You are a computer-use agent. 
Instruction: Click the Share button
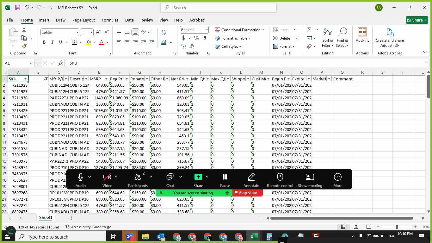pyautogui.click(x=417, y=20)
